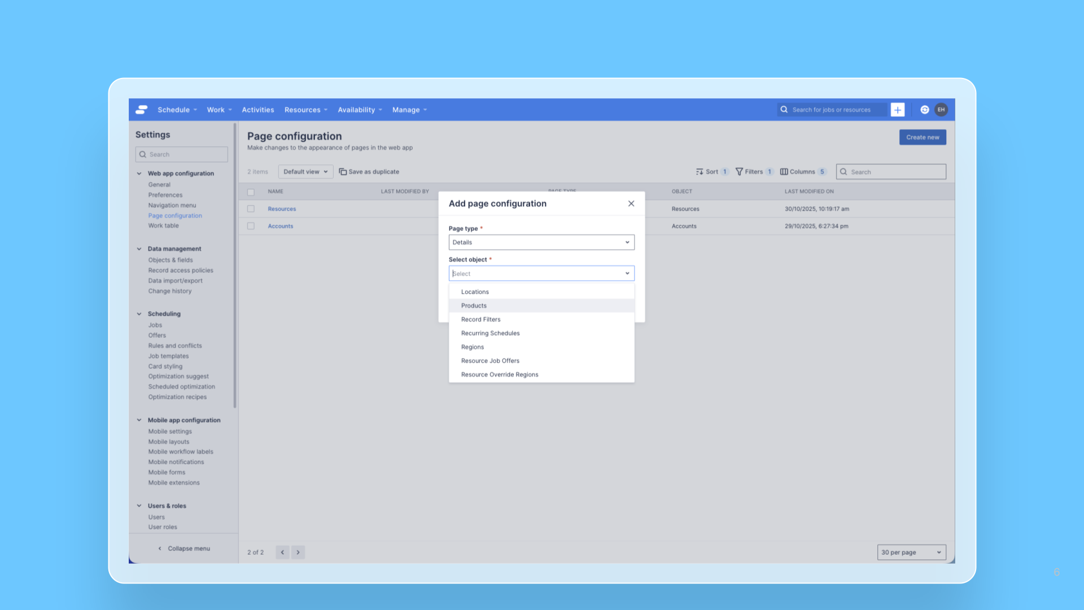This screenshot has width=1084, height=610.
Task: Click the Skedulo logo icon
Action: click(142, 110)
